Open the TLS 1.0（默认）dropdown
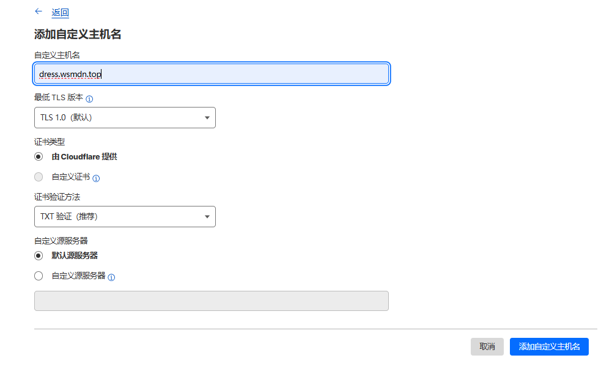The image size is (612, 369). 125,118
